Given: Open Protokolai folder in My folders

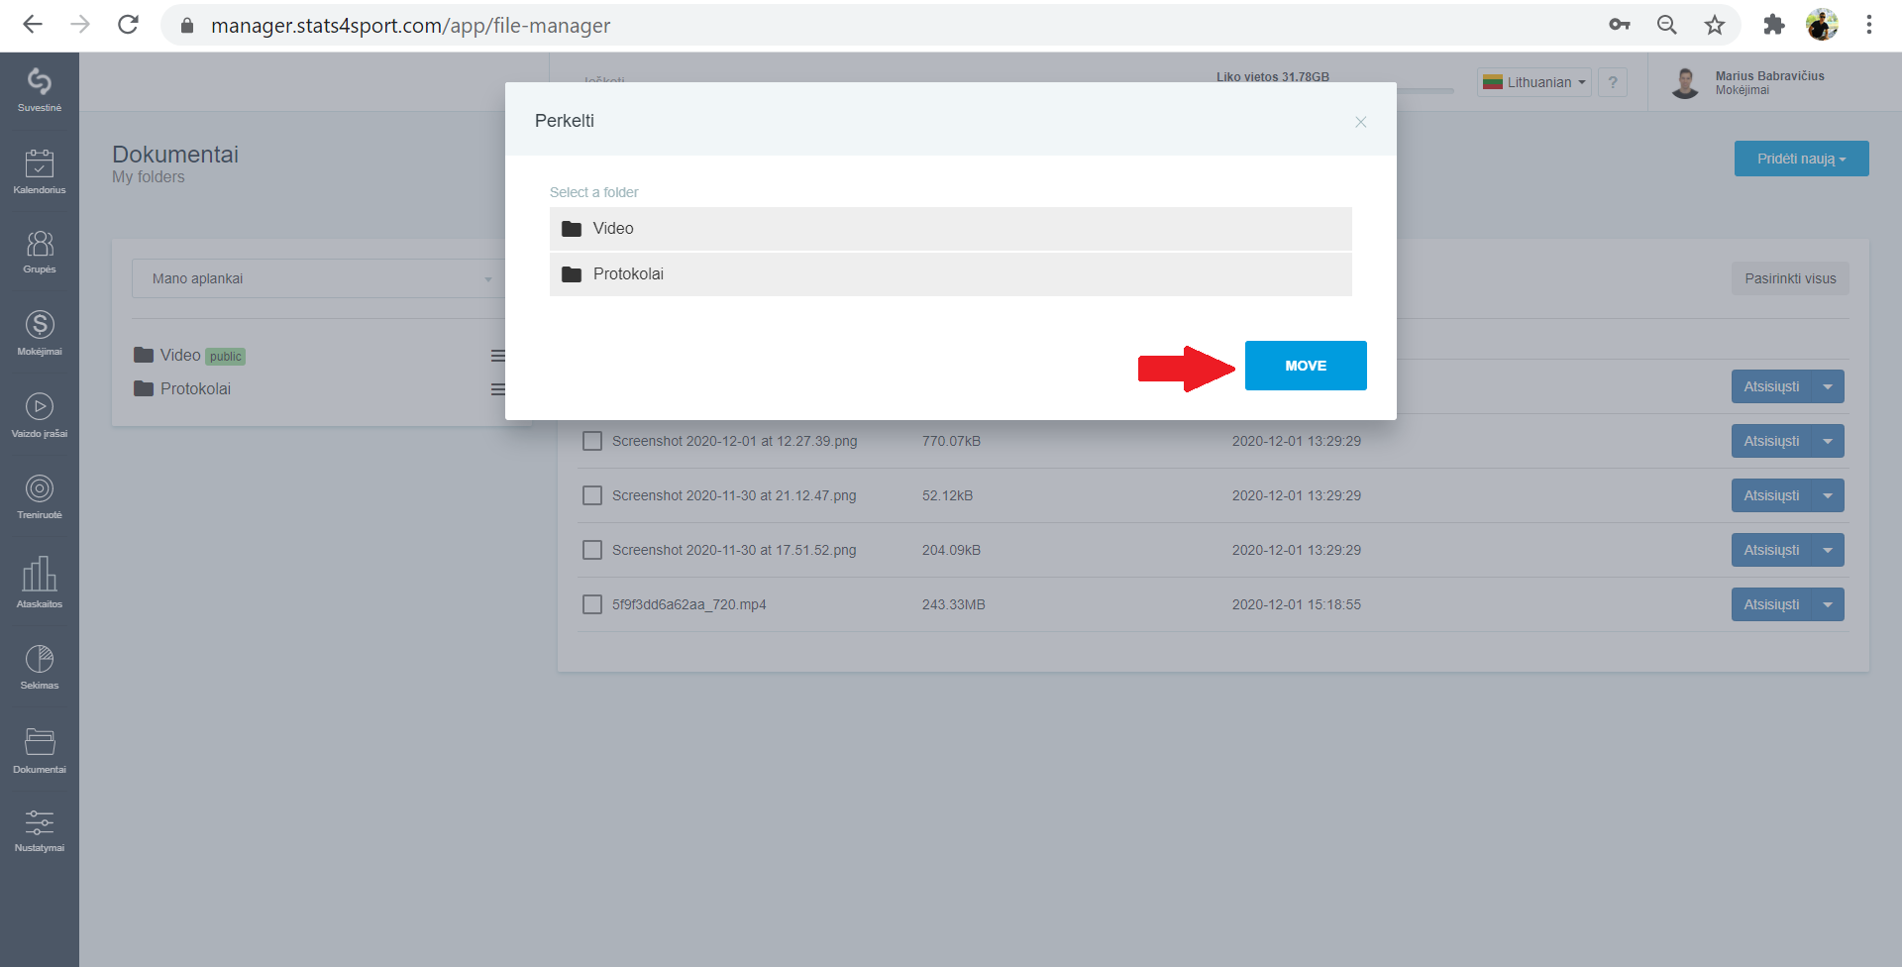Looking at the screenshot, I should [x=182, y=388].
